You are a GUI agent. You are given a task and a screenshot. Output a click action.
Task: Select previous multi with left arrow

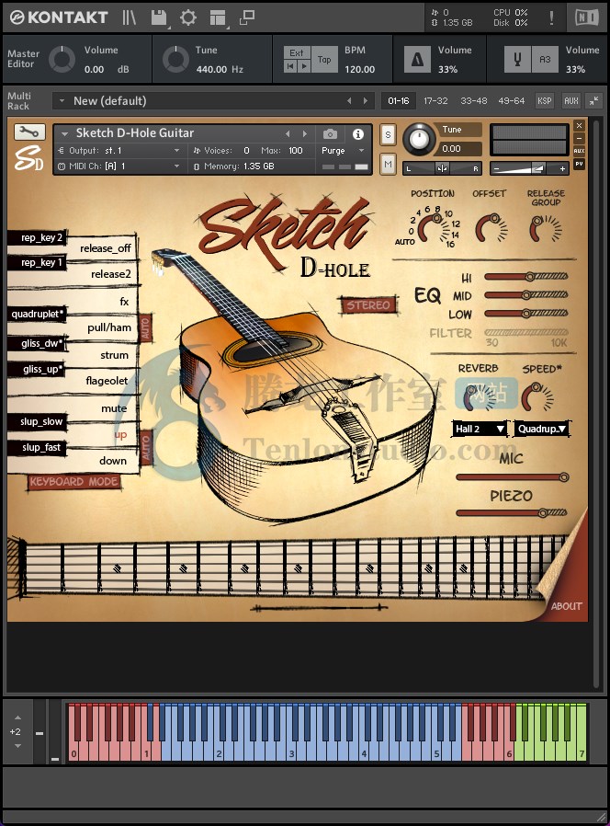point(349,100)
